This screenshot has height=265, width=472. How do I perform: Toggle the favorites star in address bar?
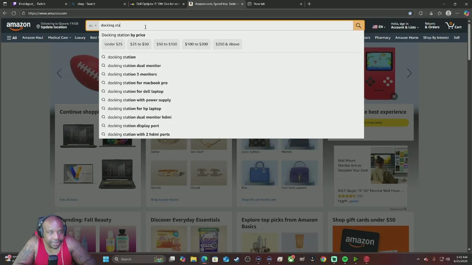(x=410, y=13)
